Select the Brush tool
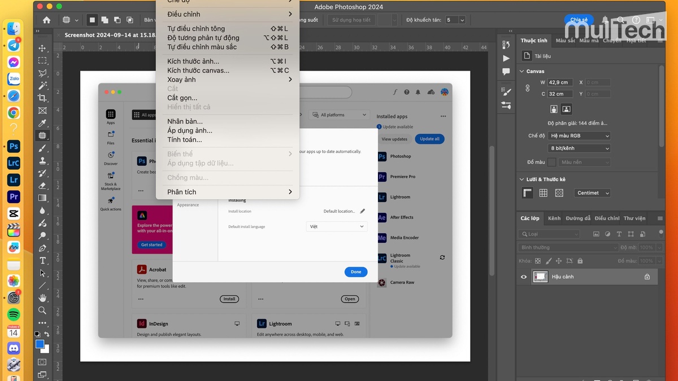Screen dimensions: 678x381 [x=42, y=149]
